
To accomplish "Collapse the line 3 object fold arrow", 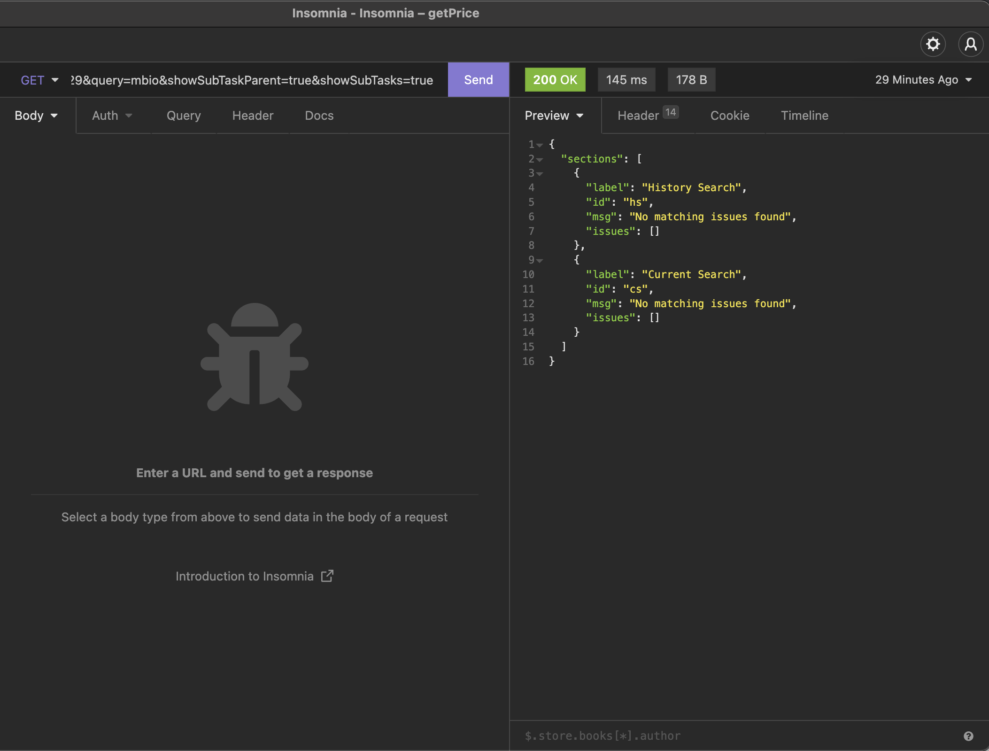I will 540,174.
